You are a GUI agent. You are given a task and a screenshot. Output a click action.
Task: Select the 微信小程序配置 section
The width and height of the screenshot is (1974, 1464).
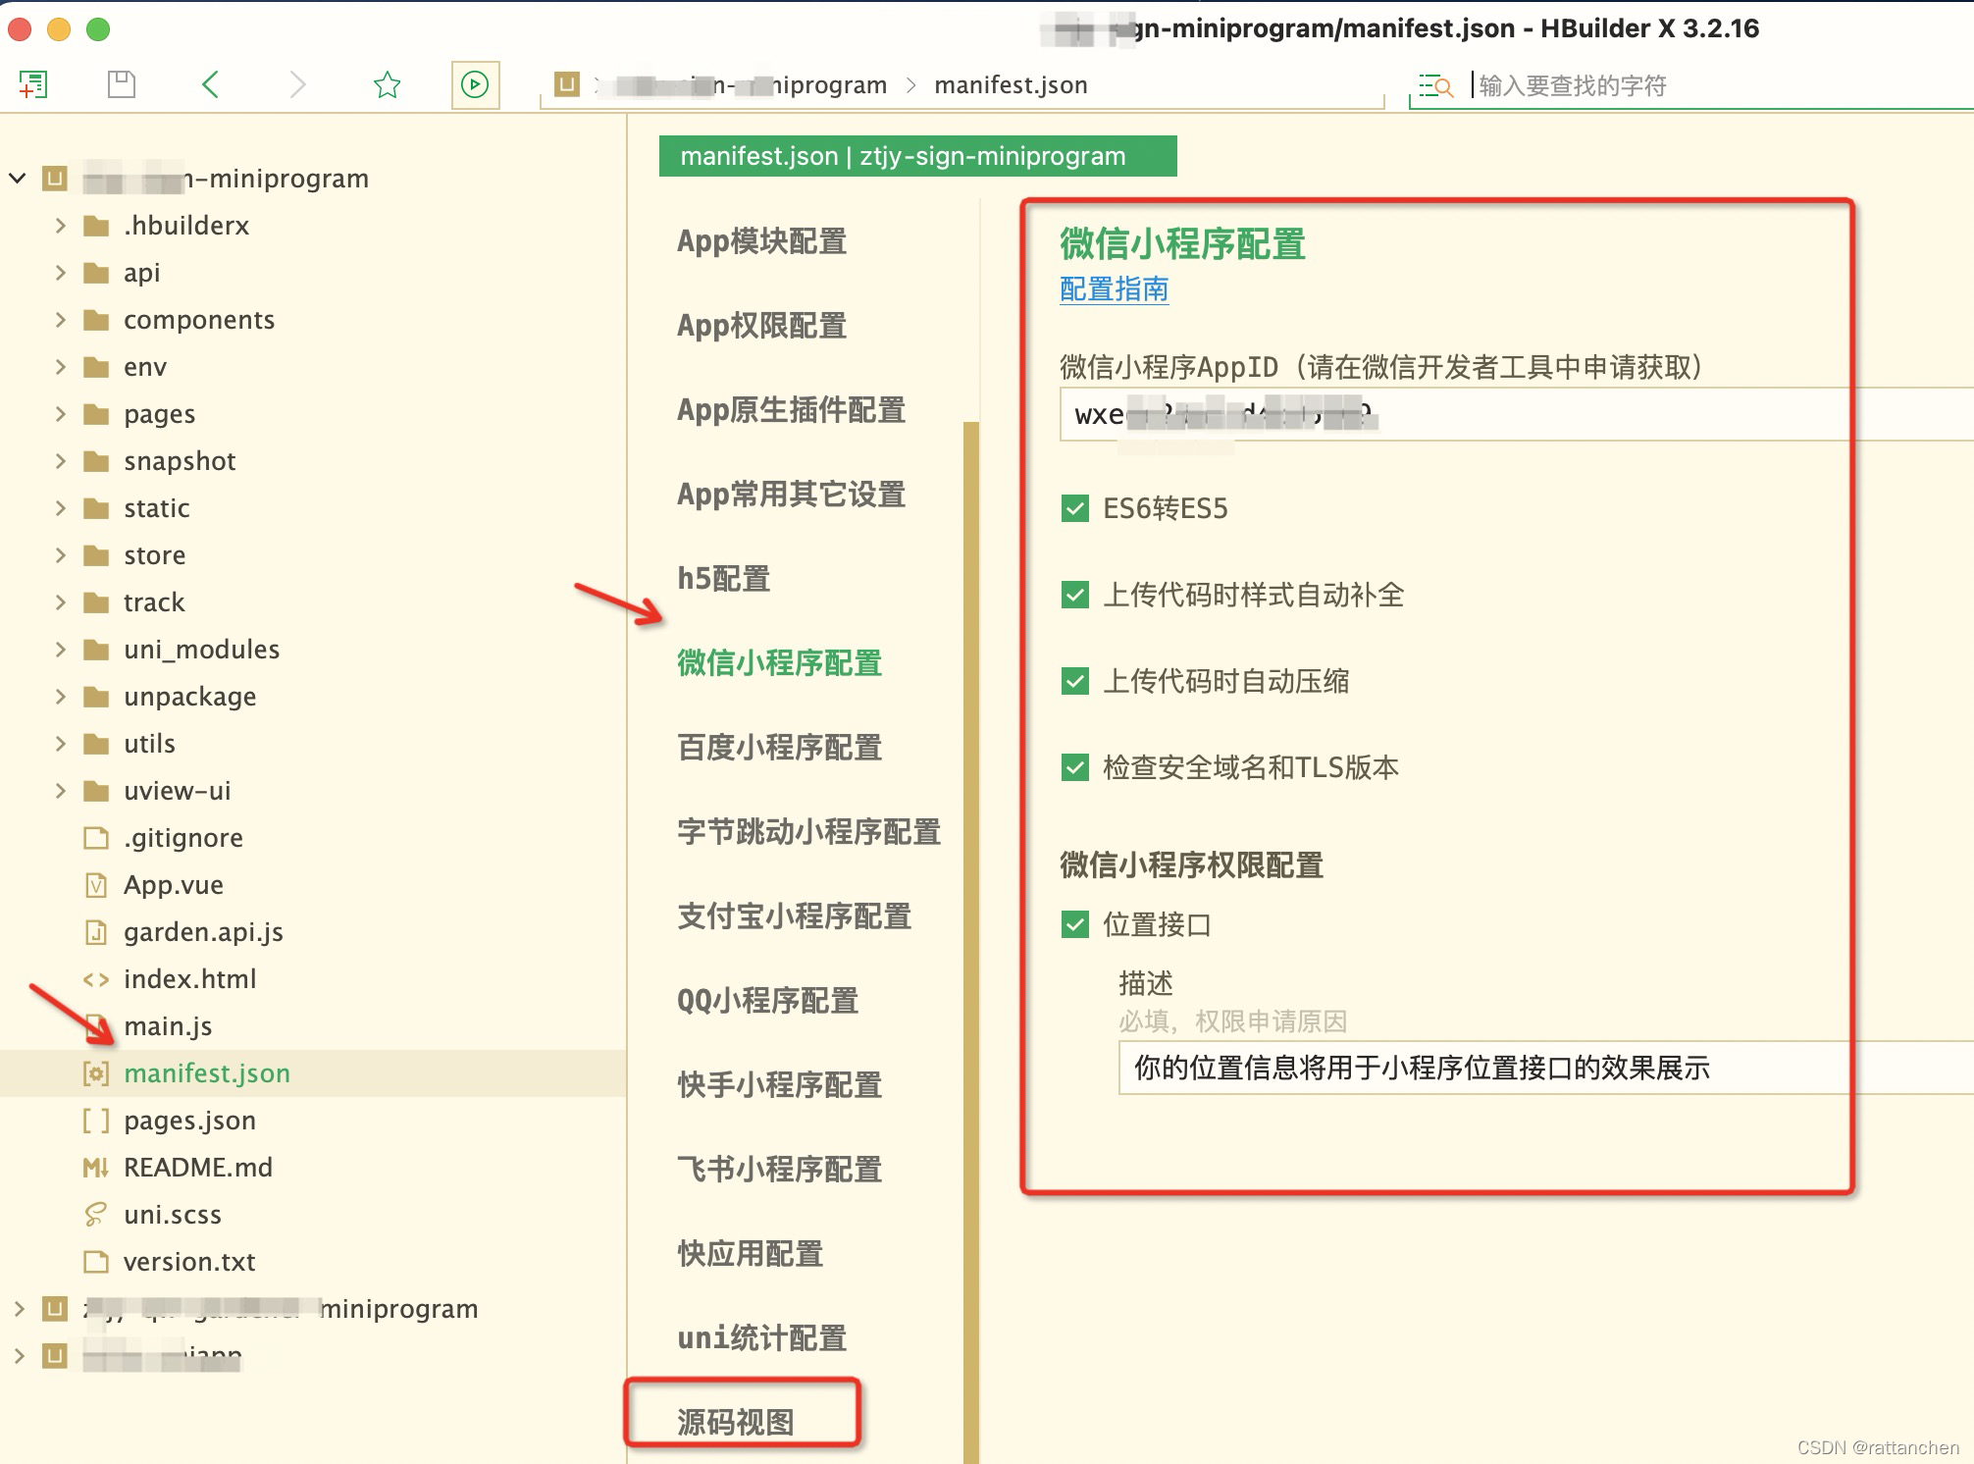coord(780,663)
